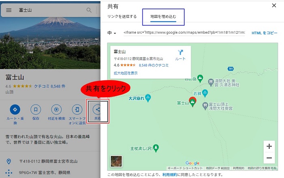284x178 pixels.
Task: Click the ルート・乗換 directions icon
Action: 15,109
